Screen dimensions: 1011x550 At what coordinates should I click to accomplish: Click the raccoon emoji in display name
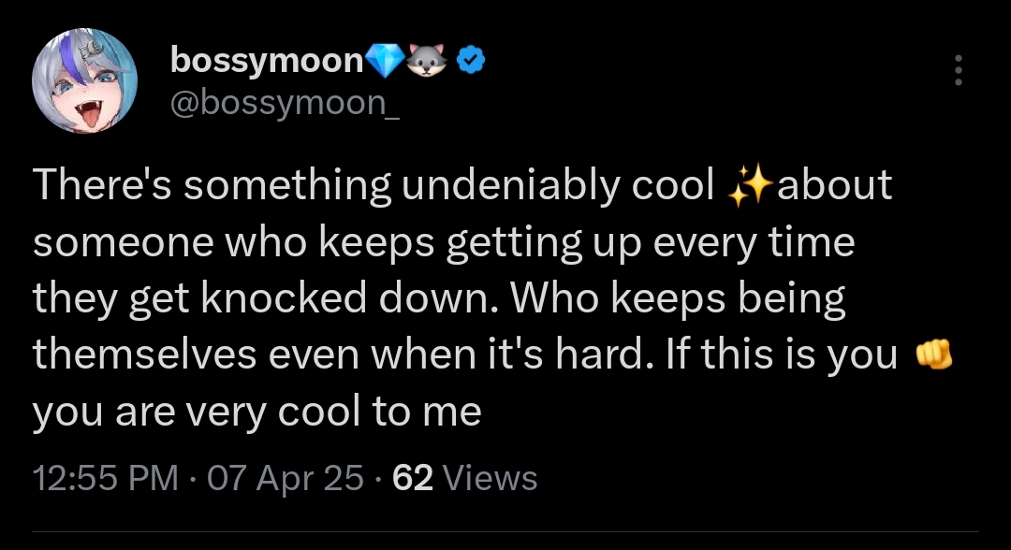click(427, 61)
